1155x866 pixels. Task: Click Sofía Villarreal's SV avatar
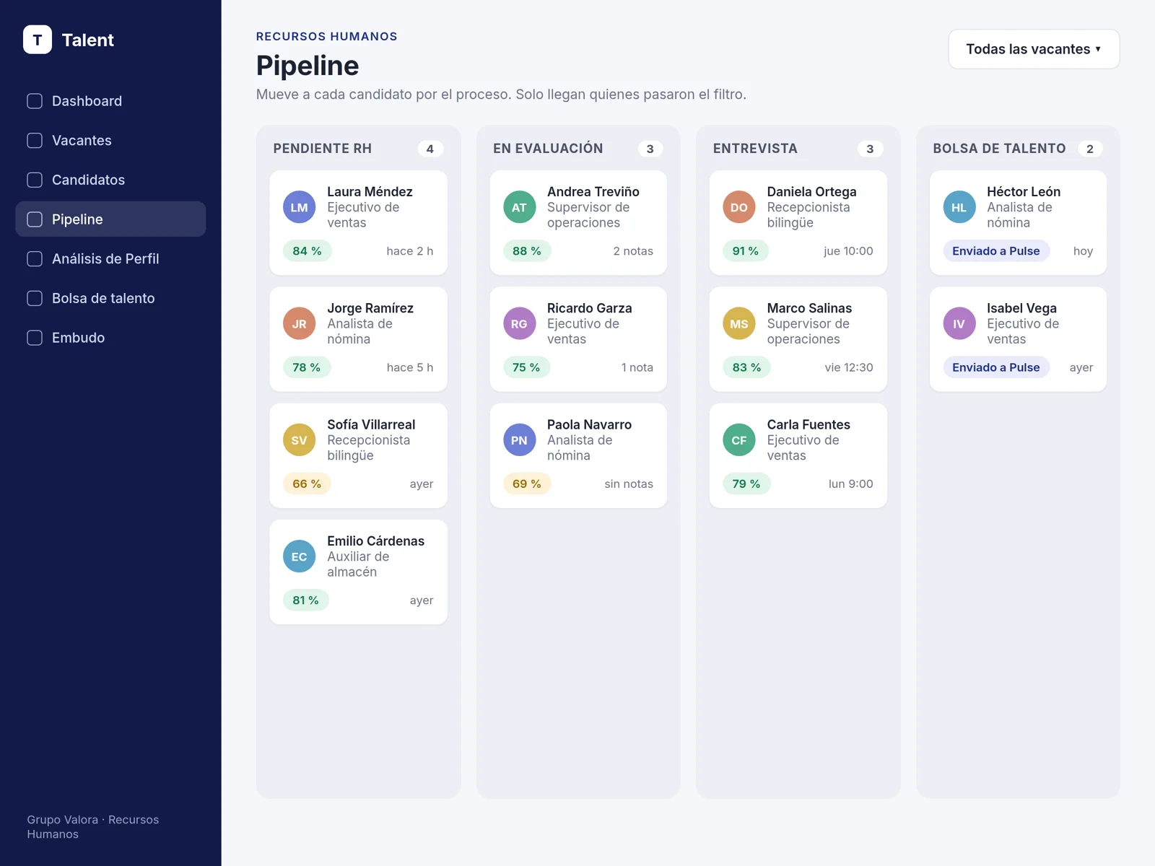[299, 440]
